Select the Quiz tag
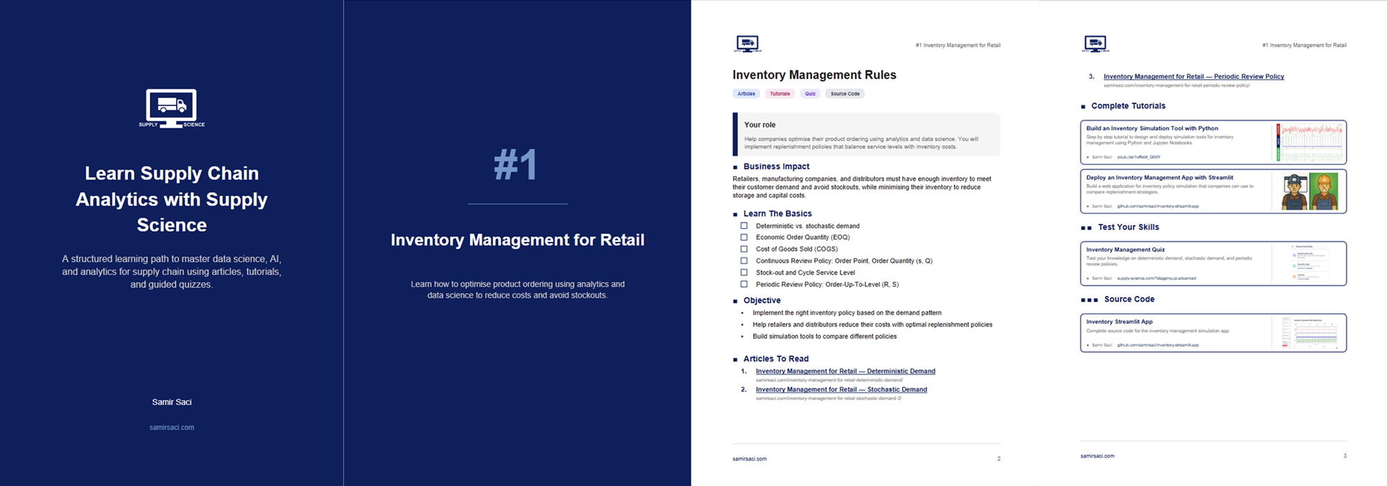This screenshot has height=486, width=1387. click(x=810, y=94)
